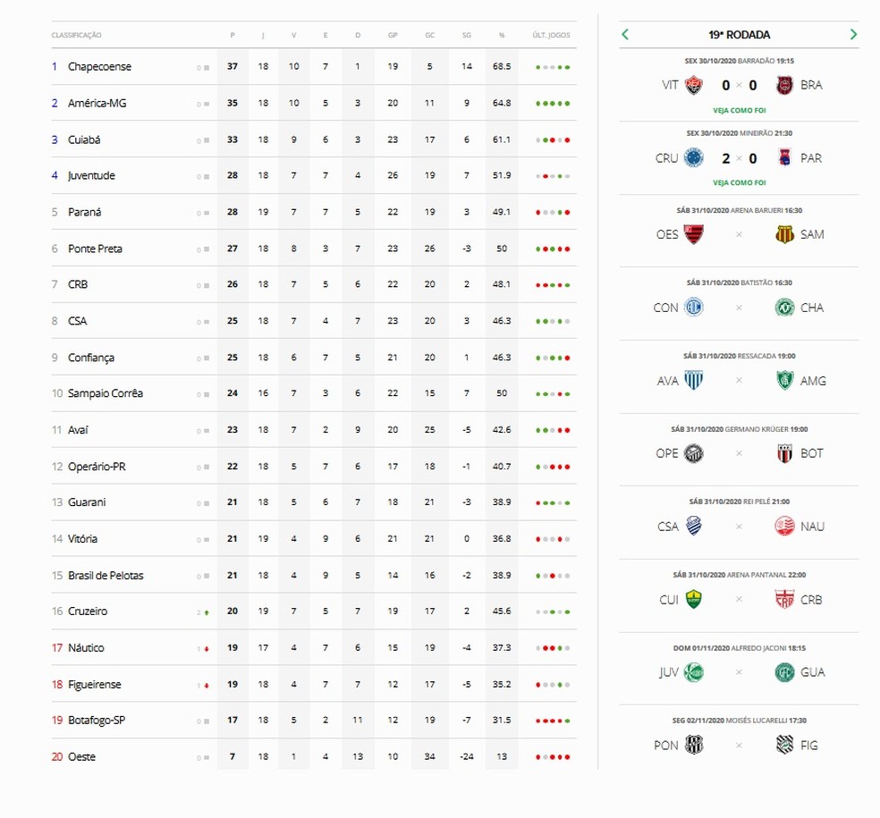
Task: Click the Vitória crest in VIT vs BRA match
Action: pyautogui.click(x=694, y=85)
